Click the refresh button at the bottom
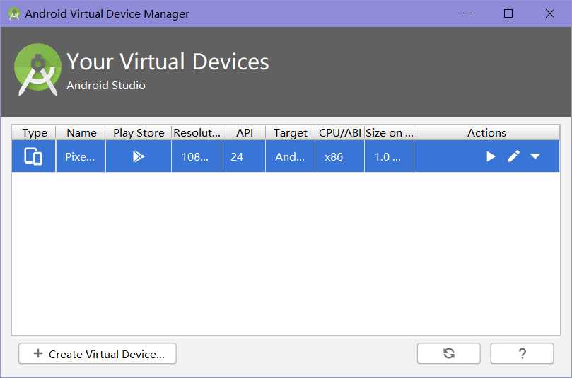Viewport: 572px width, 378px height. click(449, 353)
